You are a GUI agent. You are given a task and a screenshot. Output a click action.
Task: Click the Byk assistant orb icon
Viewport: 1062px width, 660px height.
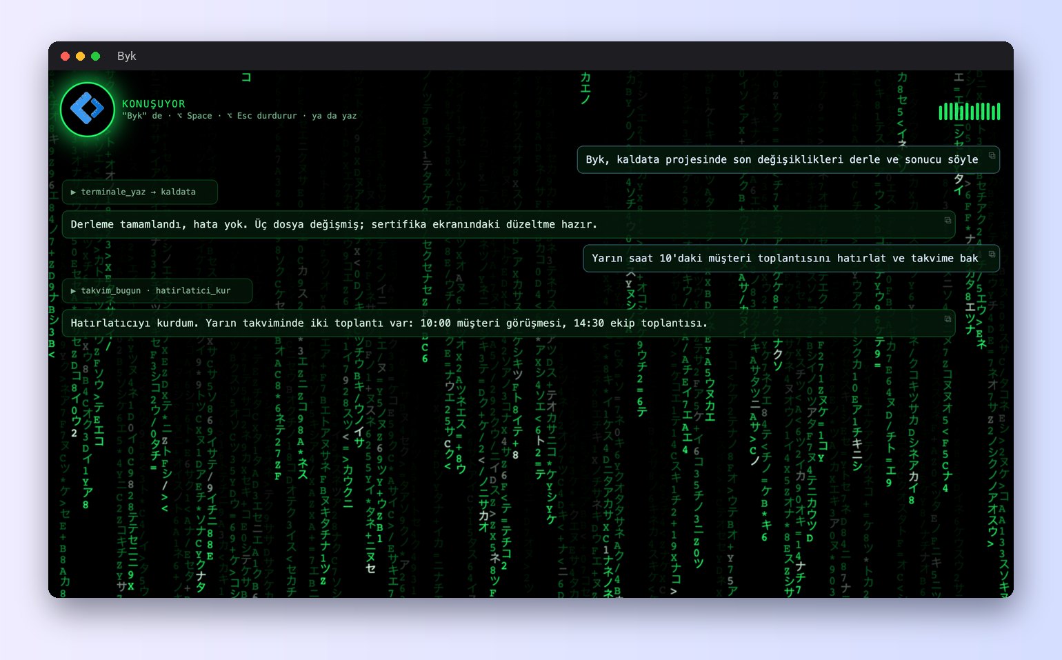coord(88,110)
